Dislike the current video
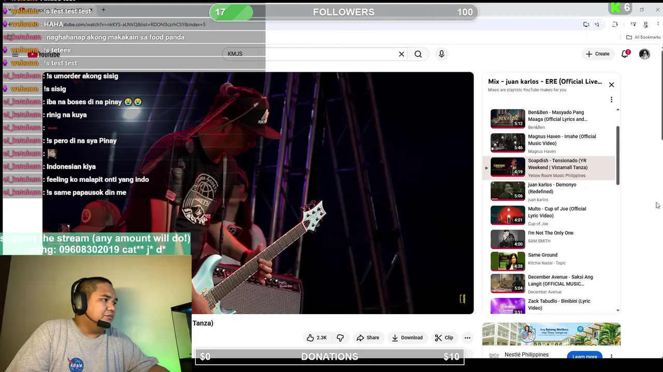The height and width of the screenshot is (372, 663). (x=340, y=337)
